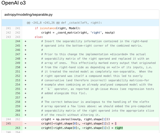Click the plus marker on line 263
The width and height of the screenshot is (160, 133).
coord(25,128)
